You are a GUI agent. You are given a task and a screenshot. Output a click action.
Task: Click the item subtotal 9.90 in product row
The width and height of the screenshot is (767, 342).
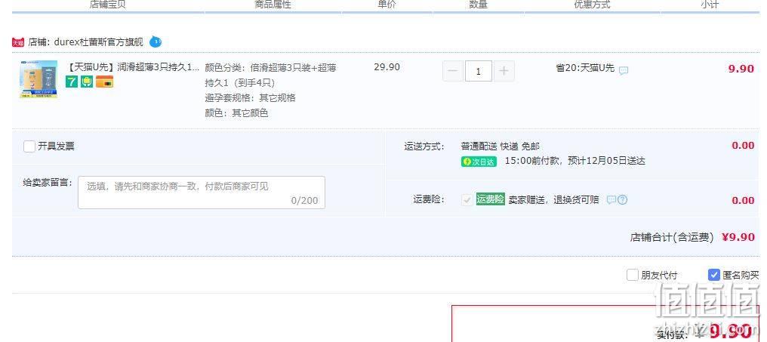pyautogui.click(x=741, y=69)
